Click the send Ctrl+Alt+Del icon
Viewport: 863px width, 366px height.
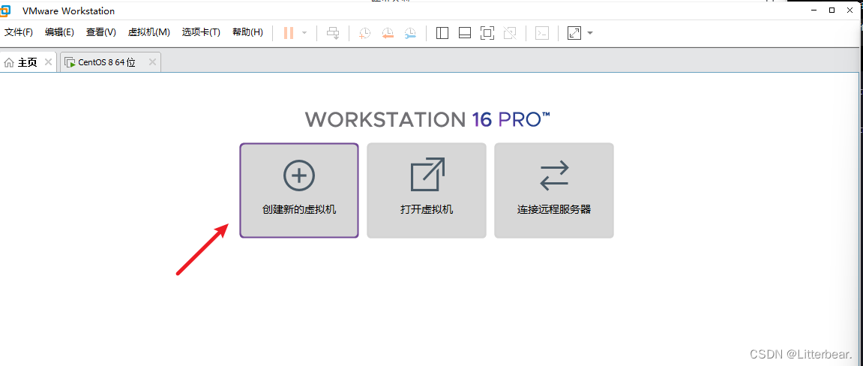click(x=333, y=33)
